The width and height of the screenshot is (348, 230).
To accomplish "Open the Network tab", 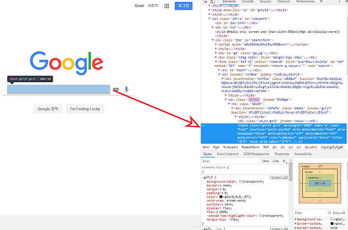I will 284,1.
